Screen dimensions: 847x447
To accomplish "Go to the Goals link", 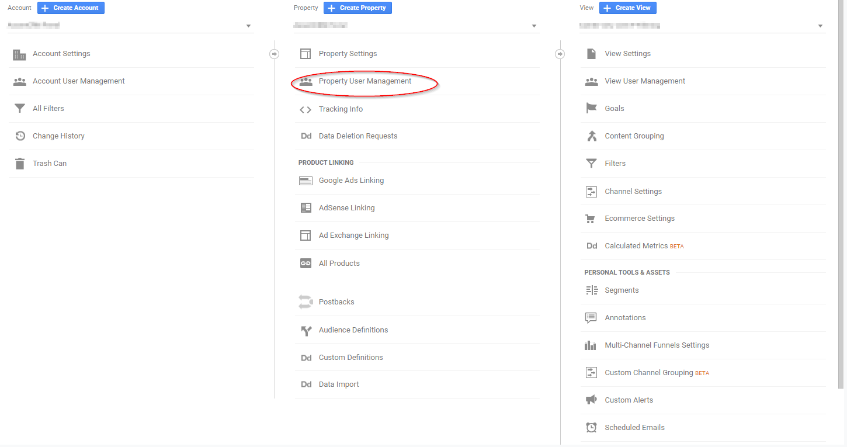I will [x=615, y=109].
